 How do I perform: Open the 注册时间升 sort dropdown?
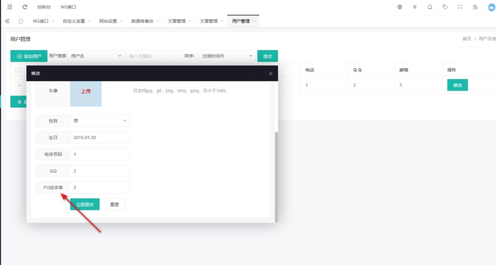point(227,56)
